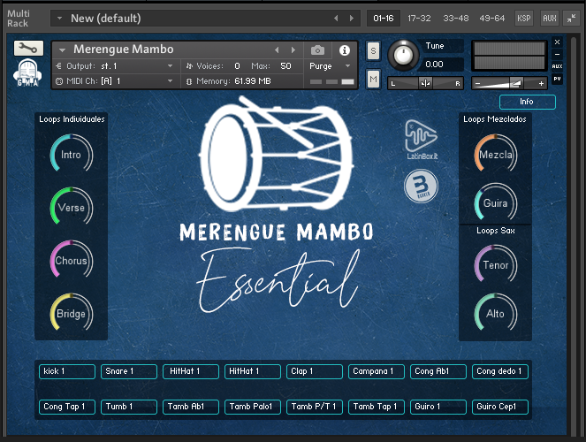This screenshot has width=586, height=442.
Task: Toggle the KSP multi script editor
Action: [524, 18]
